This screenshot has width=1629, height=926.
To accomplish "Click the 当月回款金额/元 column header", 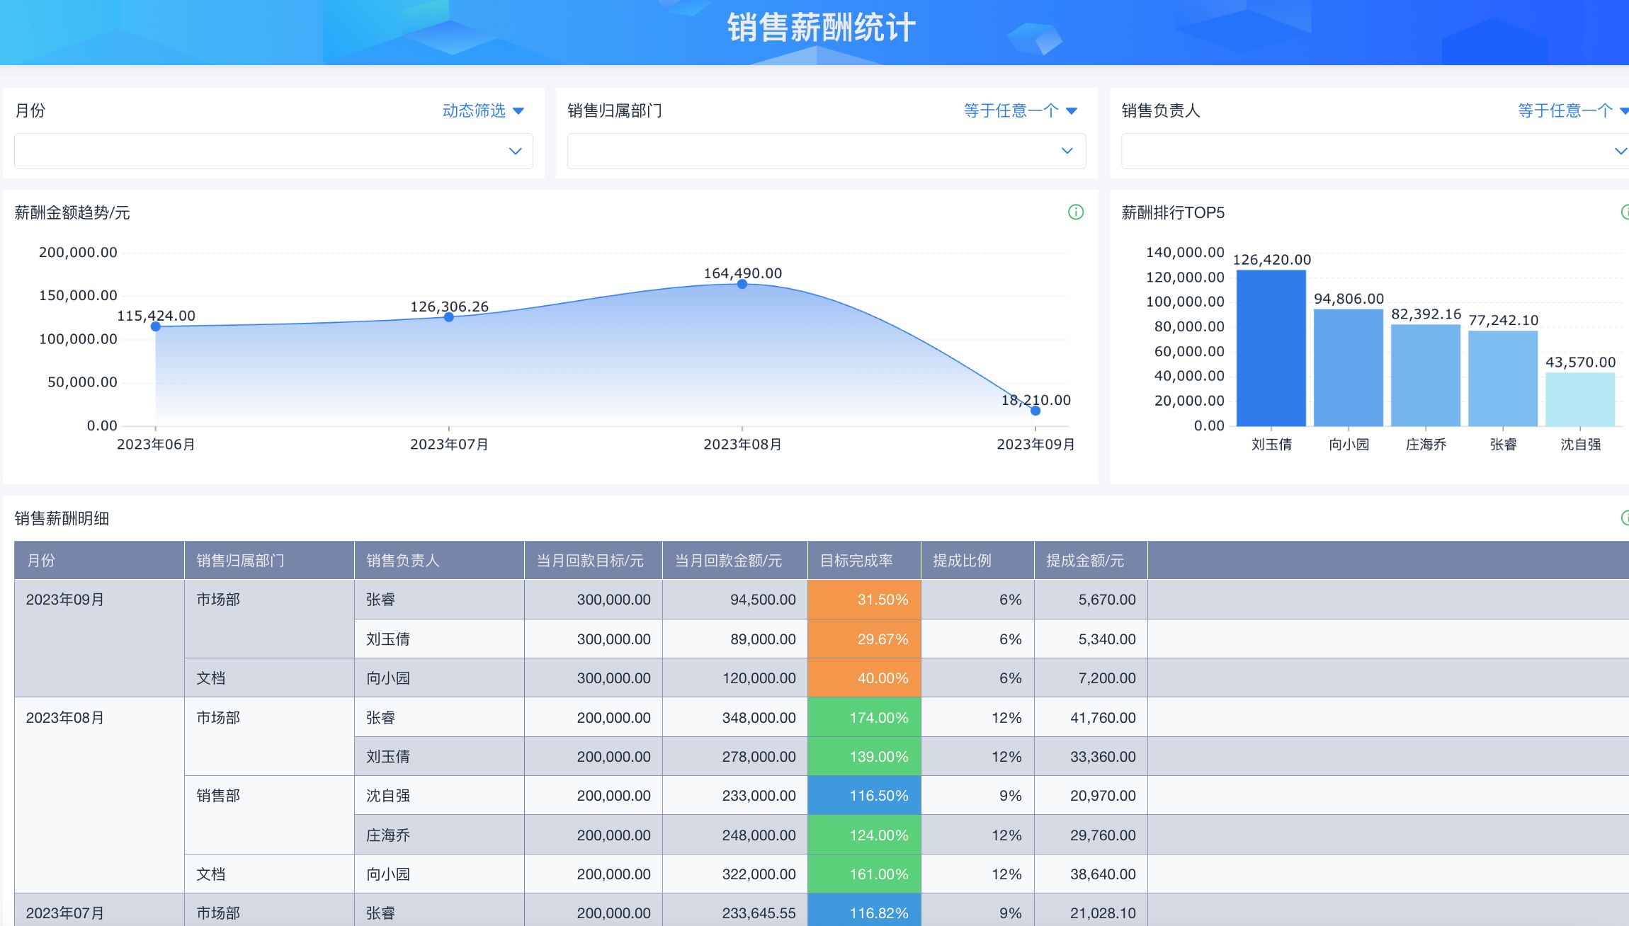I will pos(734,561).
